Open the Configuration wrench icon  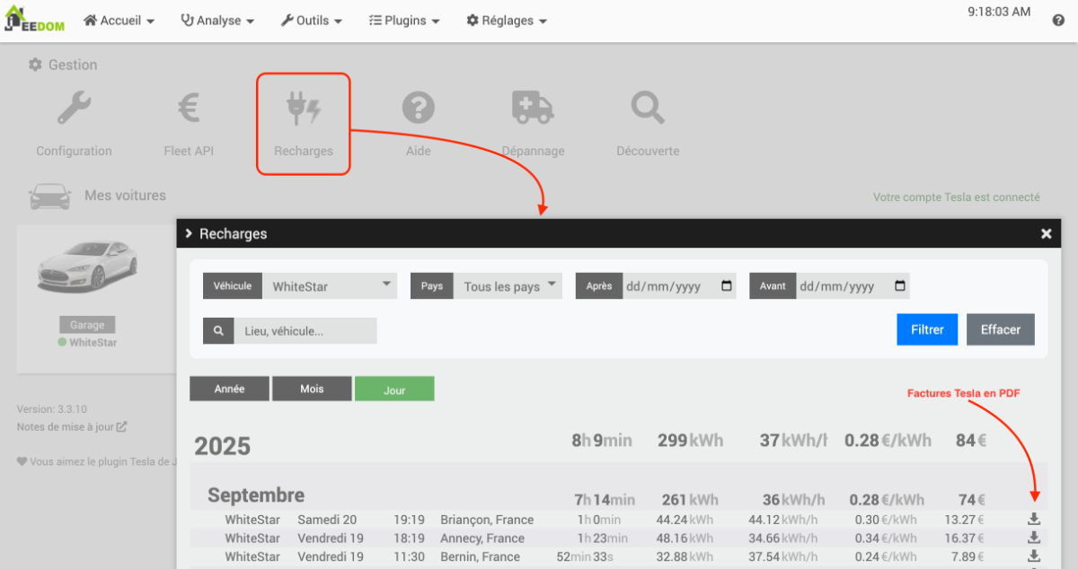[74, 109]
